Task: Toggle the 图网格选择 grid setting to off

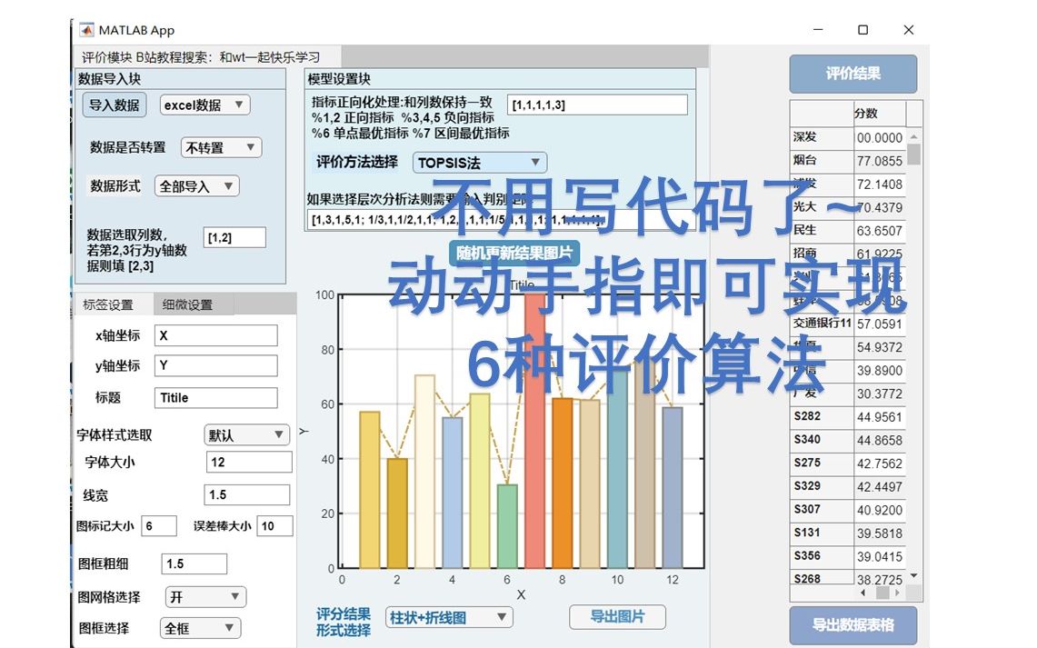Action: (204, 596)
